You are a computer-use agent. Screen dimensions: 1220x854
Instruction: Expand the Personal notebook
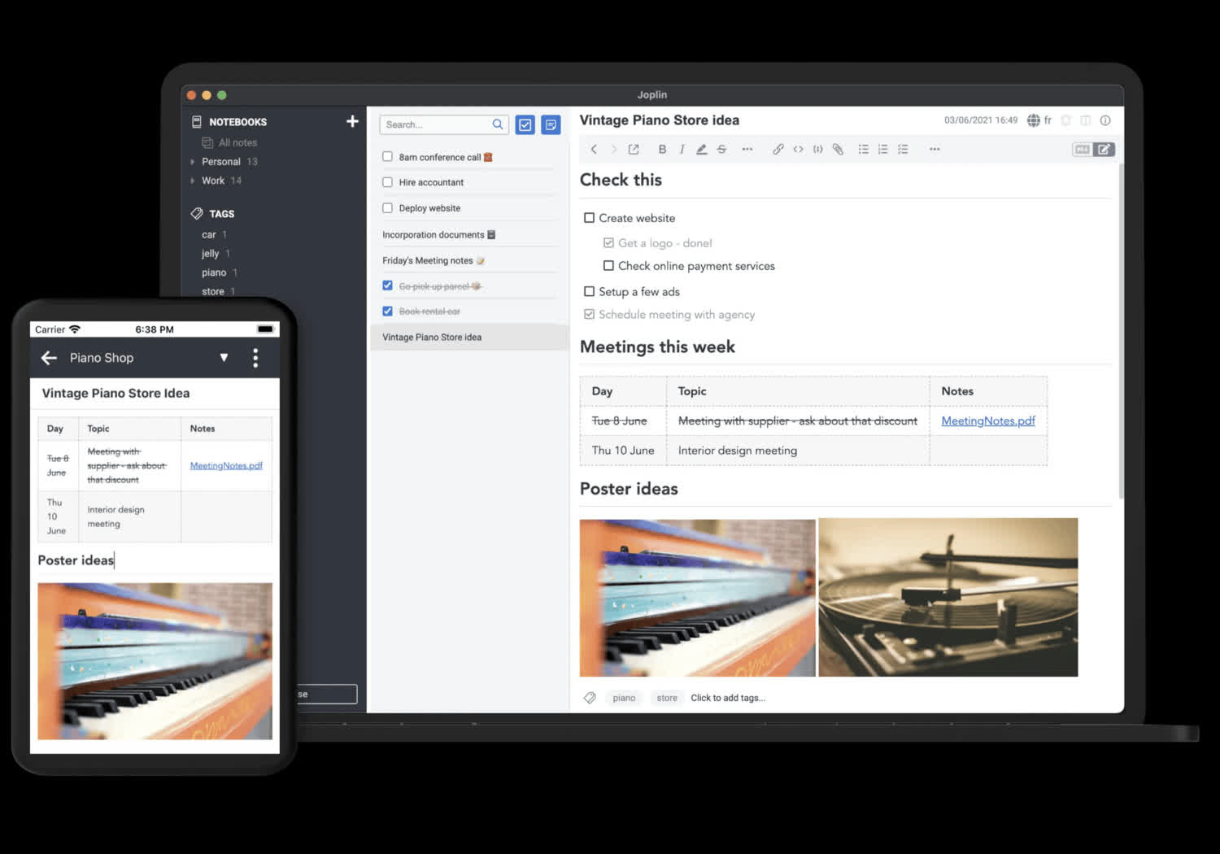click(193, 162)
